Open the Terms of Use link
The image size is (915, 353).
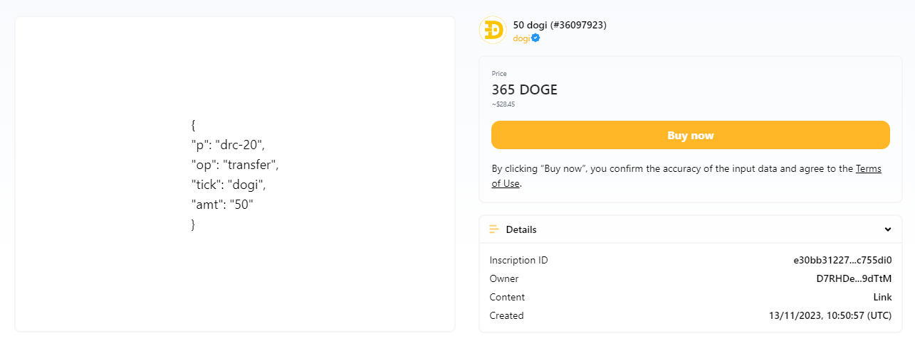[x=868, y=169]
